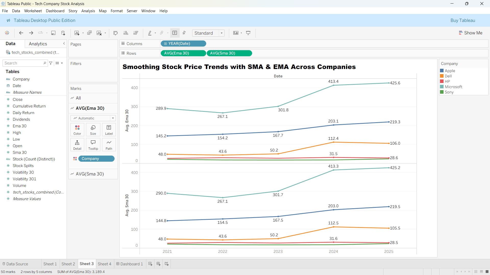
Task: Click the Search fields input box
Action: (25, 63)
